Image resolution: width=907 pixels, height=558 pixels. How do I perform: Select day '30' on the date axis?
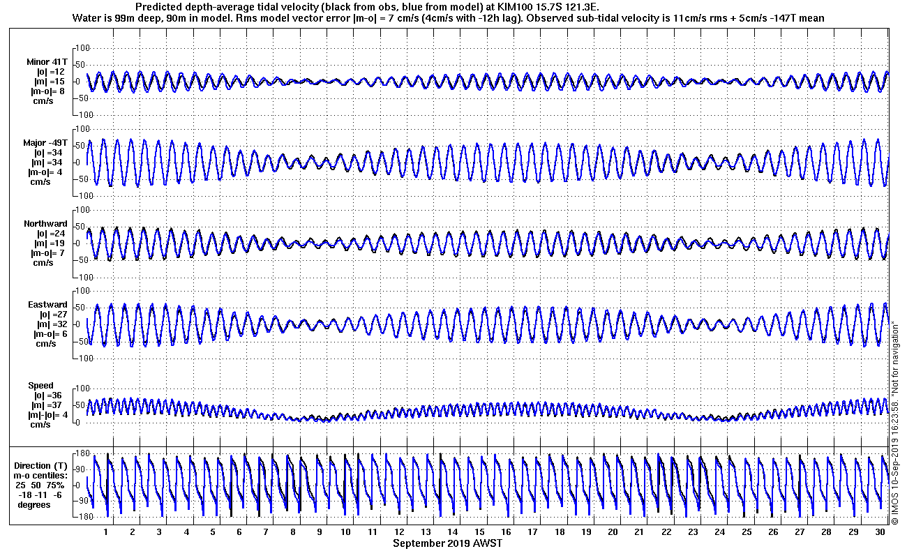click(x=880, y=532)
